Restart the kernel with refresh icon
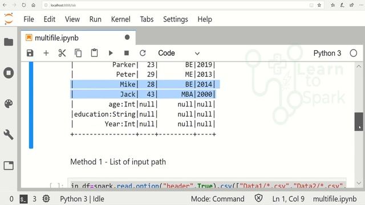 tap(143, 53)
